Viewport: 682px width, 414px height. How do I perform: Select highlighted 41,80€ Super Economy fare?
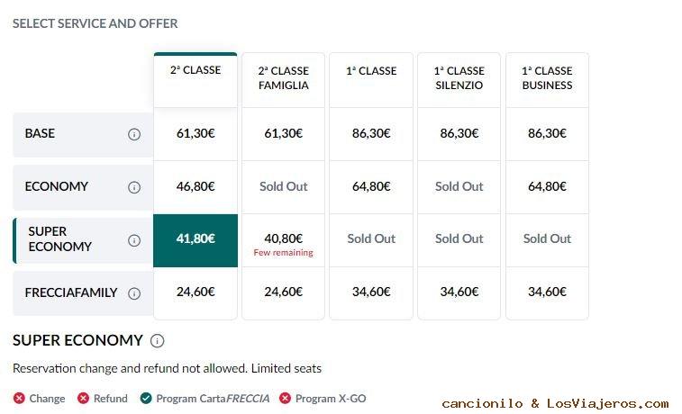pyautogui.click(x=196, y=240)
